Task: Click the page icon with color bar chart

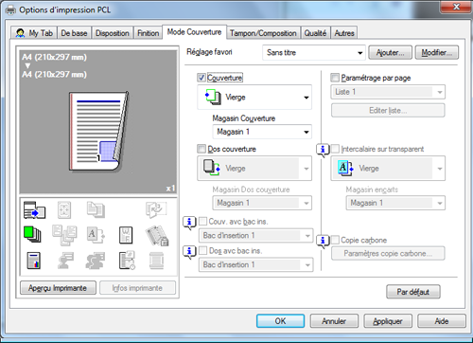Action: tap(34, 261)
